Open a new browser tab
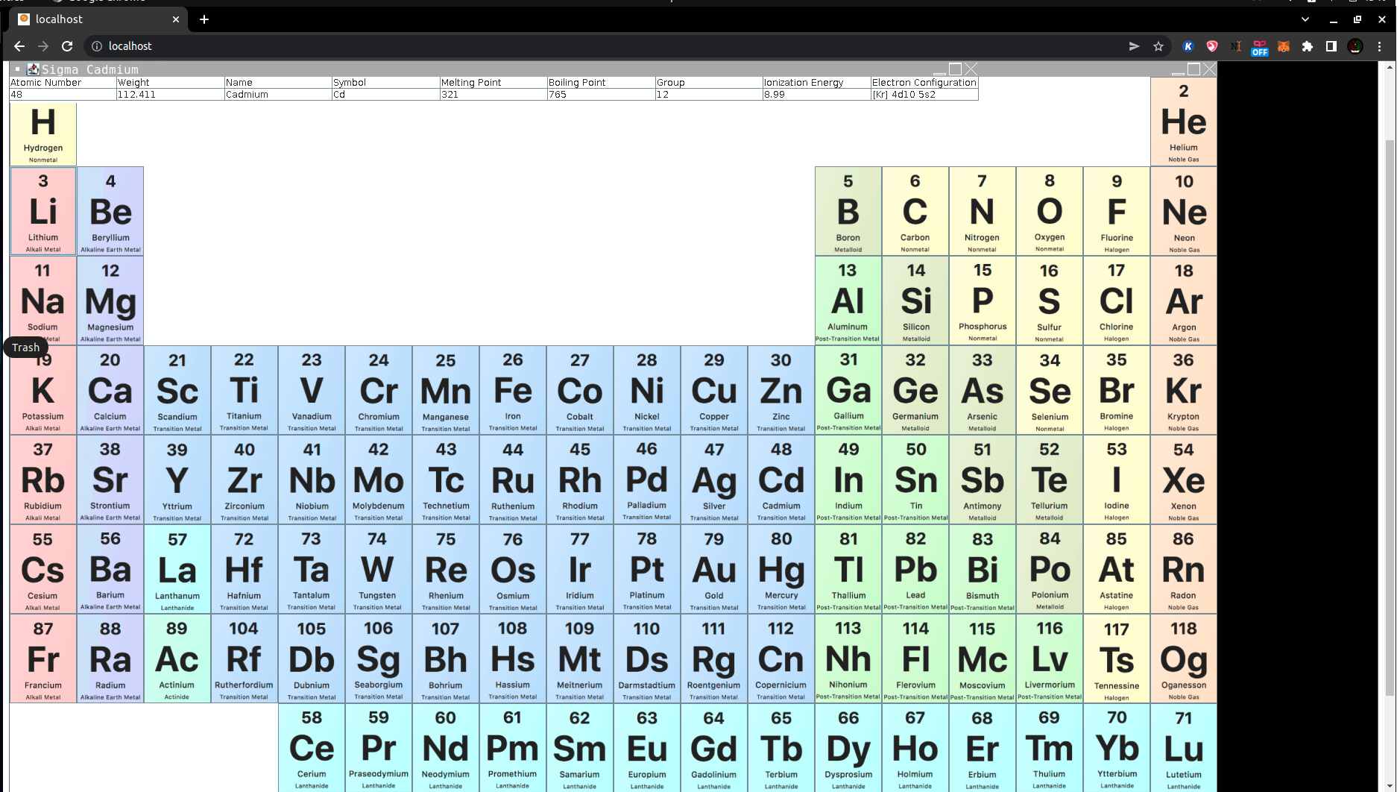The height and width of the screenshot is (792, 1397). [204, 19]
